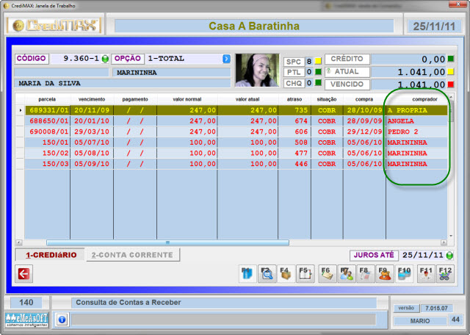Click the red back arrow icon
This screenshot has height=335, width=470.
(x=23, y=274)
